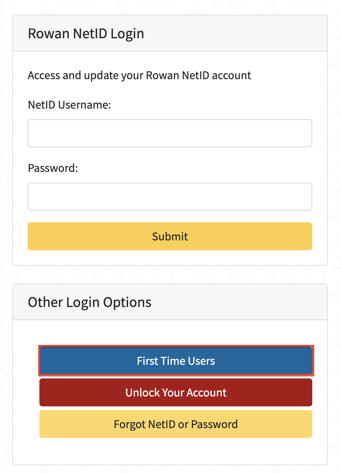Click the "NetID Username:" field label
The width and height of the screenshot is (341, 473).
[x=70, y=105]
